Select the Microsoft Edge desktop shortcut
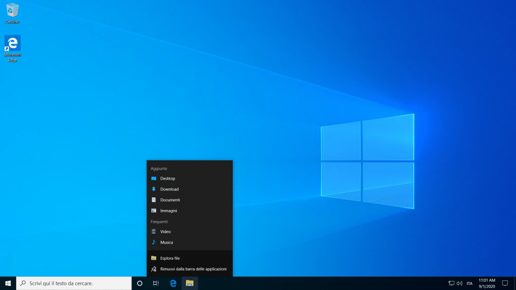Screen dimensions: 516x290 [x=13, y=44]
